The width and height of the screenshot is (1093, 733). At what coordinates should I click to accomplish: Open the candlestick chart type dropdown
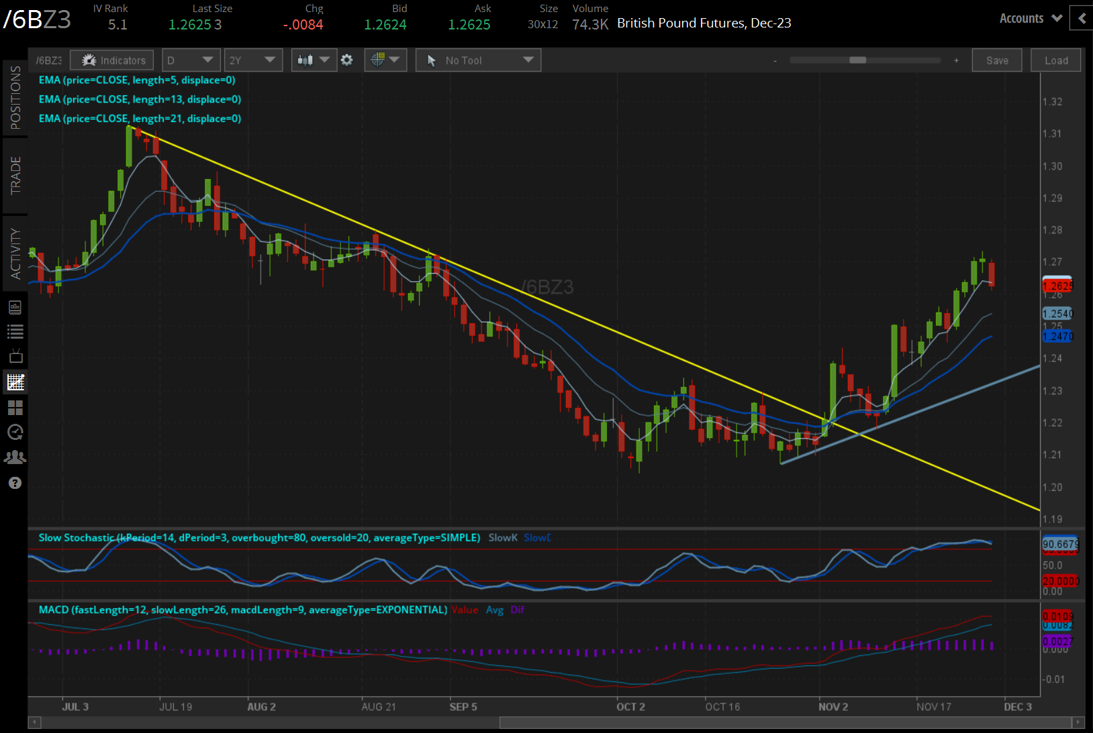pyautogui.click(x=314, y=60)
